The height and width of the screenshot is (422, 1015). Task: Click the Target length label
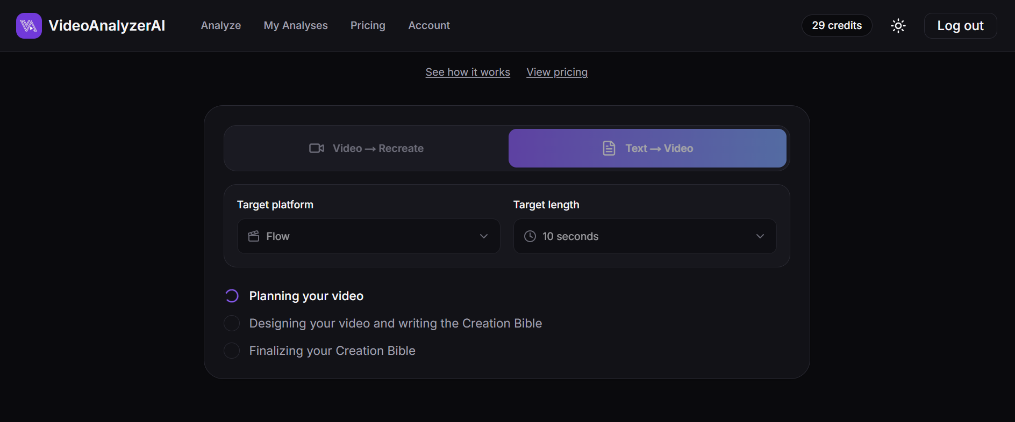point(546,205)
